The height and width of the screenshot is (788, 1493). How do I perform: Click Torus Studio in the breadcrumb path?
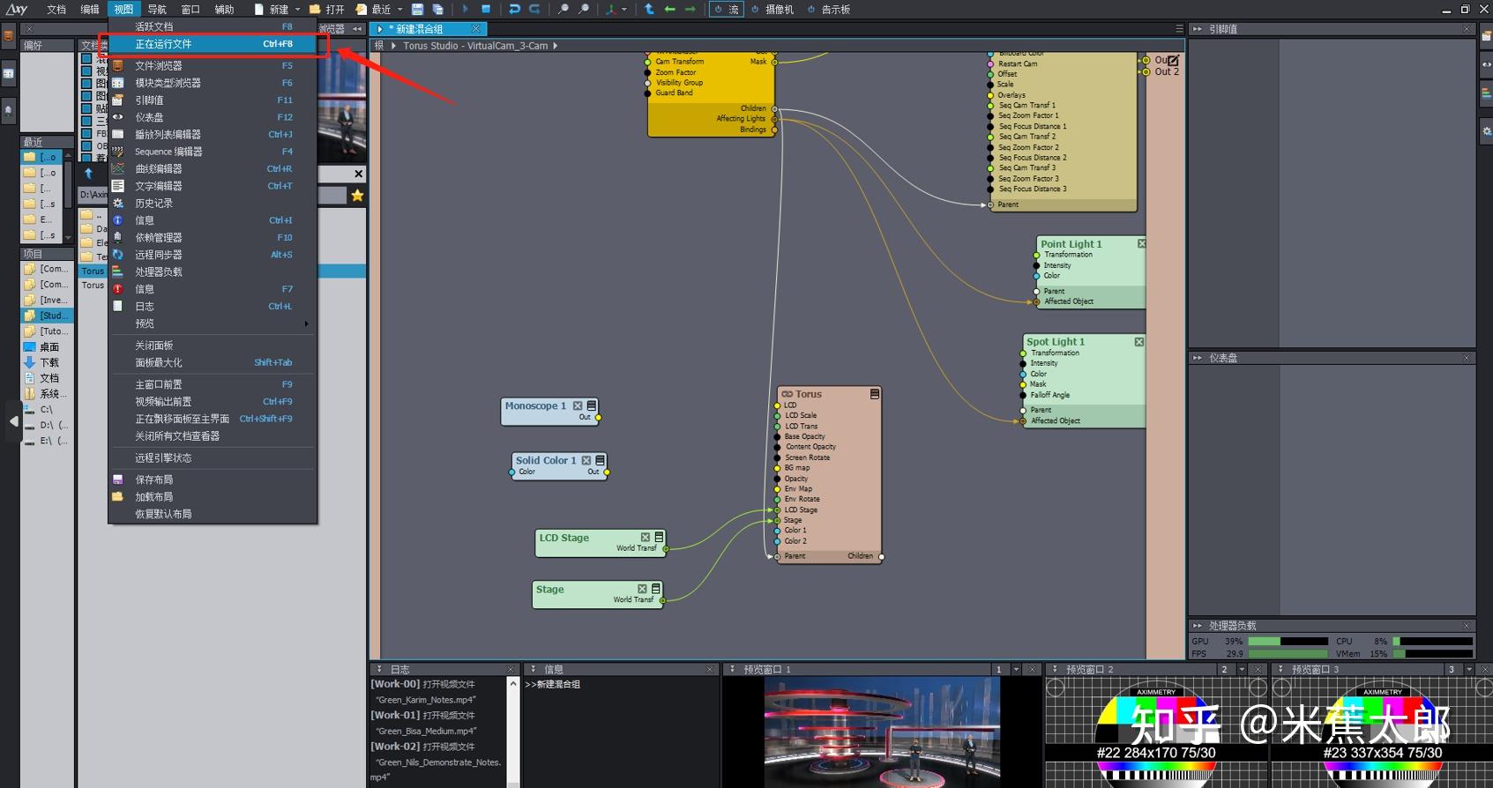coord(431,46)
